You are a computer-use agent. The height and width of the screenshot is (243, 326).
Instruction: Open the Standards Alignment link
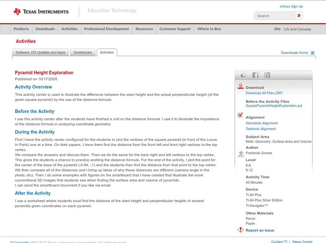click(x=262, y=123)
